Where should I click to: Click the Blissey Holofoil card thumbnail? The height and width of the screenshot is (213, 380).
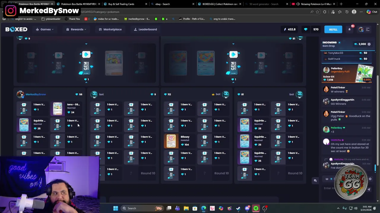tap(171, 141)
